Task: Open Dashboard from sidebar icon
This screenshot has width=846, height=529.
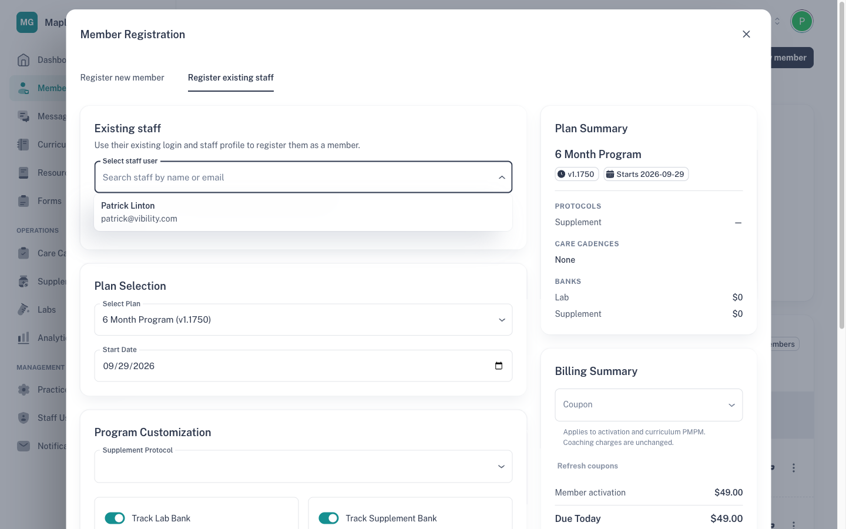Action: pyautogui.click(x=23, y=60)
